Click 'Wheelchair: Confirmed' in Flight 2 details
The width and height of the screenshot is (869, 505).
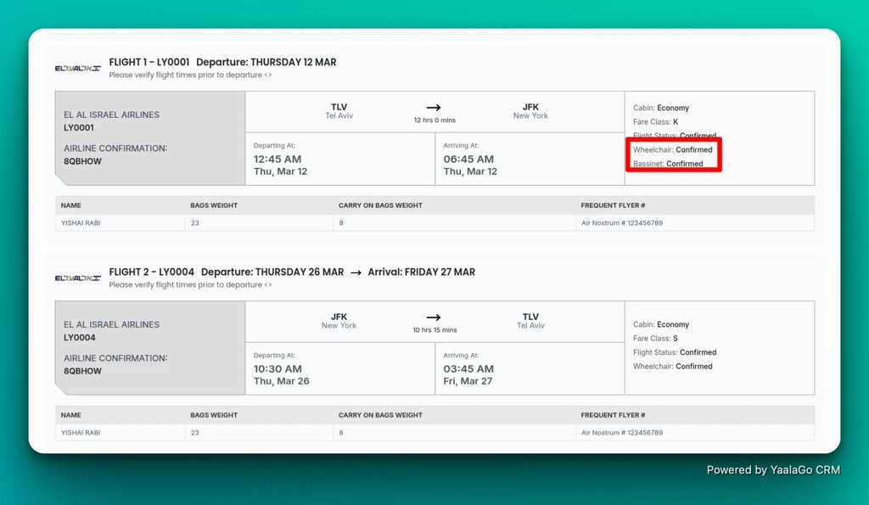click(x=673, y=367)
